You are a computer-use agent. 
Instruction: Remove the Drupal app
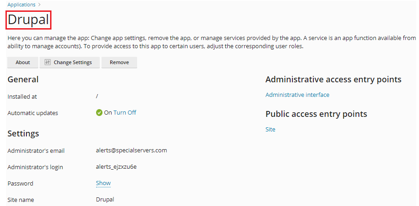(119, 62)
